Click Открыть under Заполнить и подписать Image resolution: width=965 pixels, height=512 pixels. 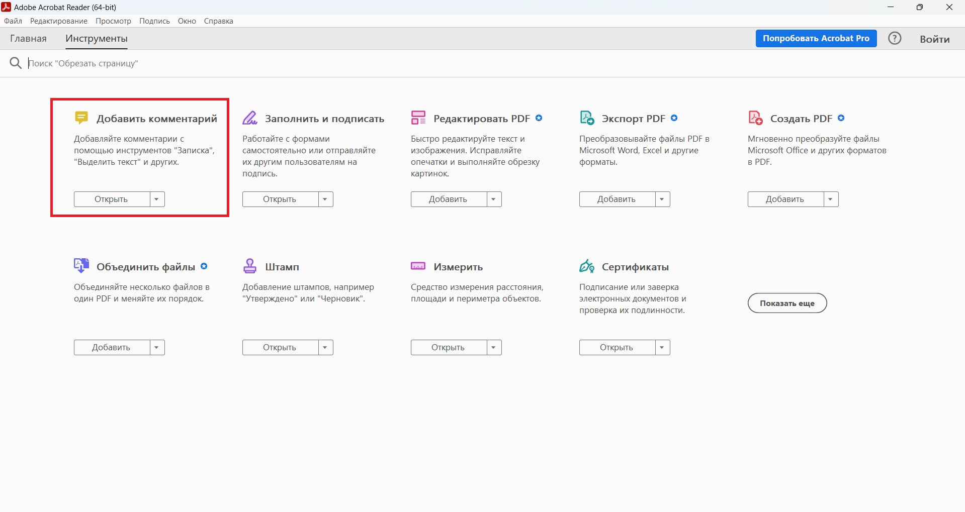pyautogui.click(x=280, y=199)
